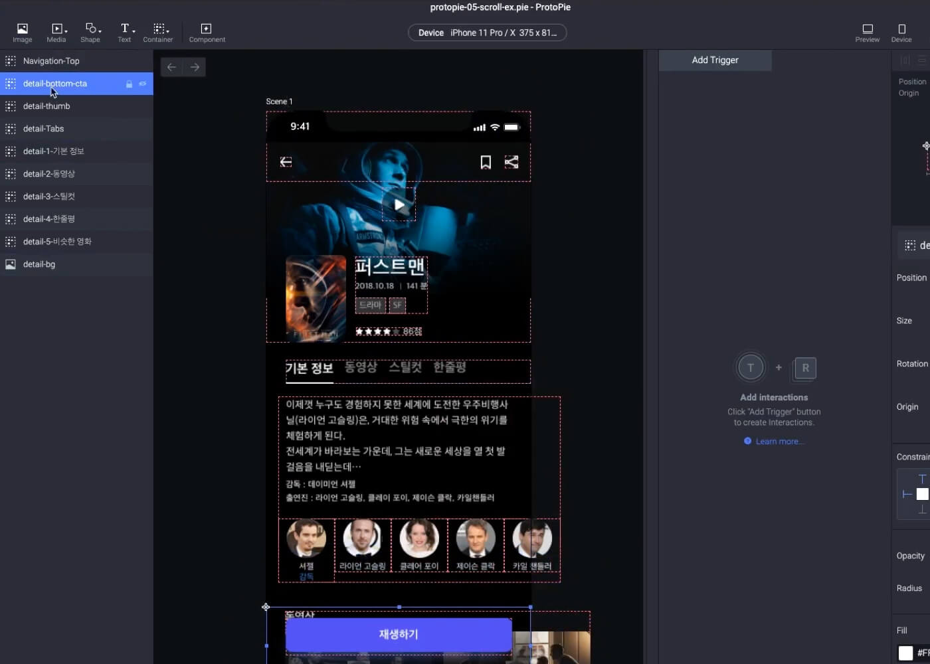Open the Shape tool menu
This screenshot has height=664, width=930.
(x=90, y=33)
